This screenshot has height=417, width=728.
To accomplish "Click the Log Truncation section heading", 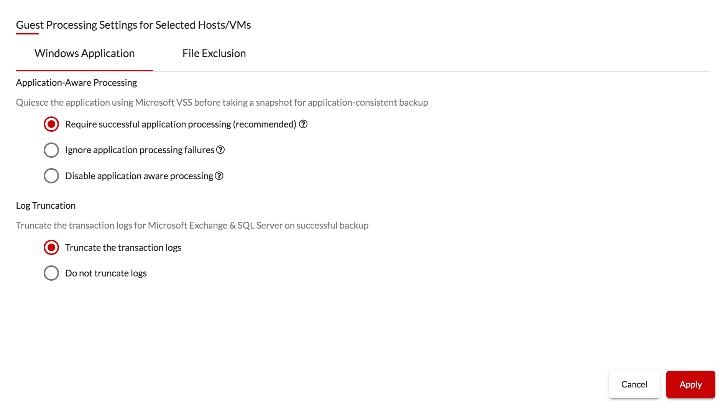I will coord(46,206).
